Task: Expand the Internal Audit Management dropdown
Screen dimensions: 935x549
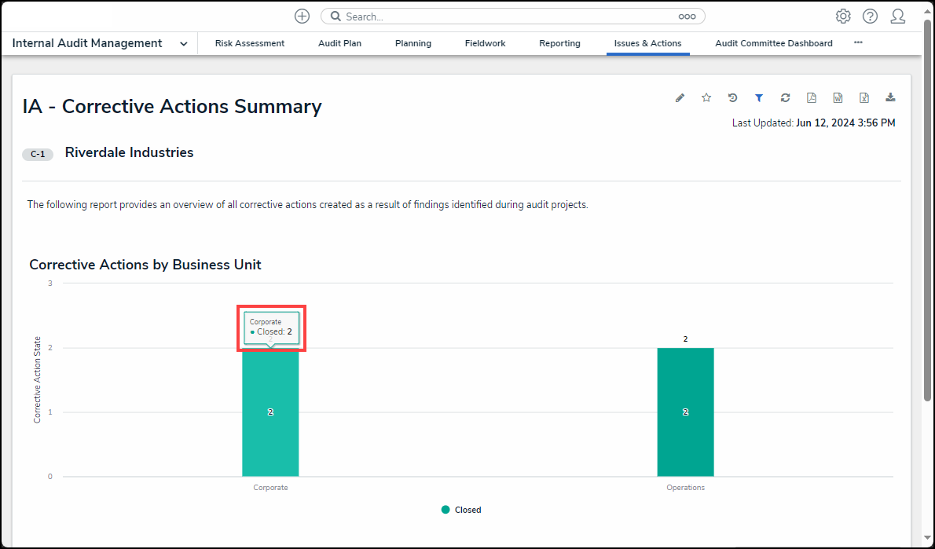Action: (x=184, y=44)
